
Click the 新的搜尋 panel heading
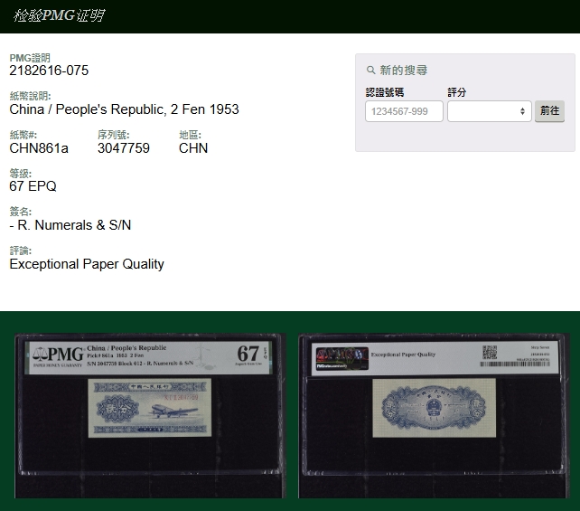[403, 71]
